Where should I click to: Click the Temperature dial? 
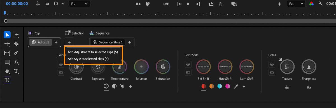click(120, 67)
